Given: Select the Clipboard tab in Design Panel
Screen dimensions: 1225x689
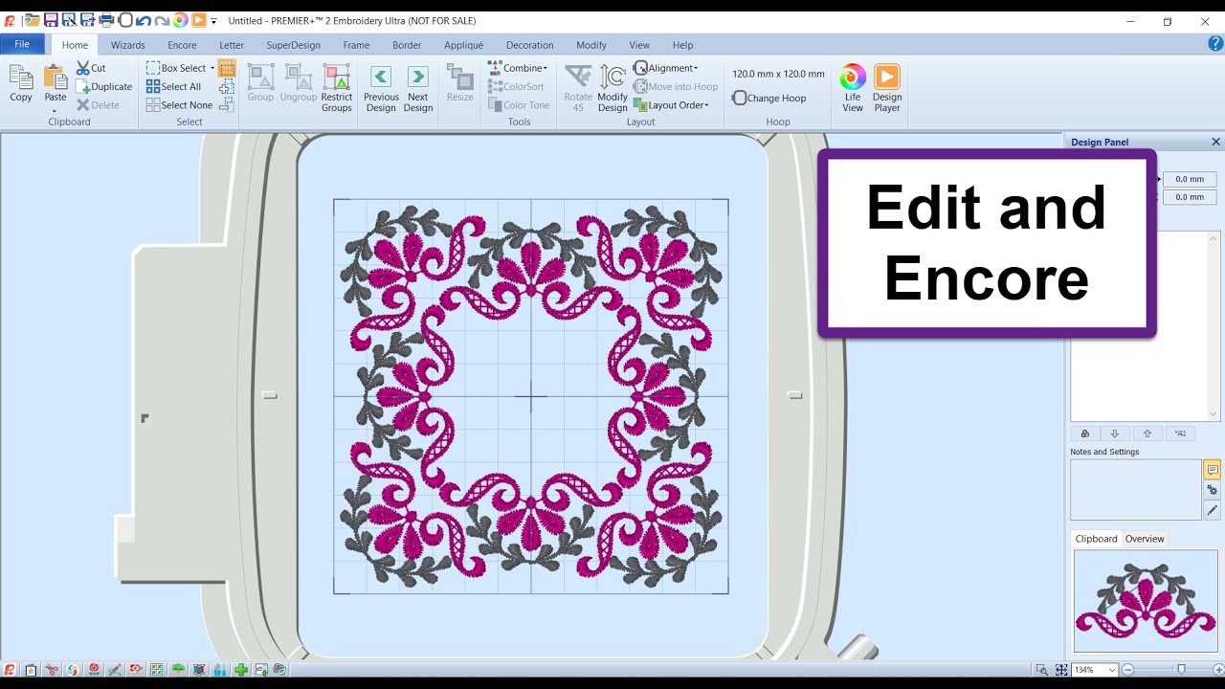Looking at the screenshot, I should pyautogui.click(x=1097, y=539).
